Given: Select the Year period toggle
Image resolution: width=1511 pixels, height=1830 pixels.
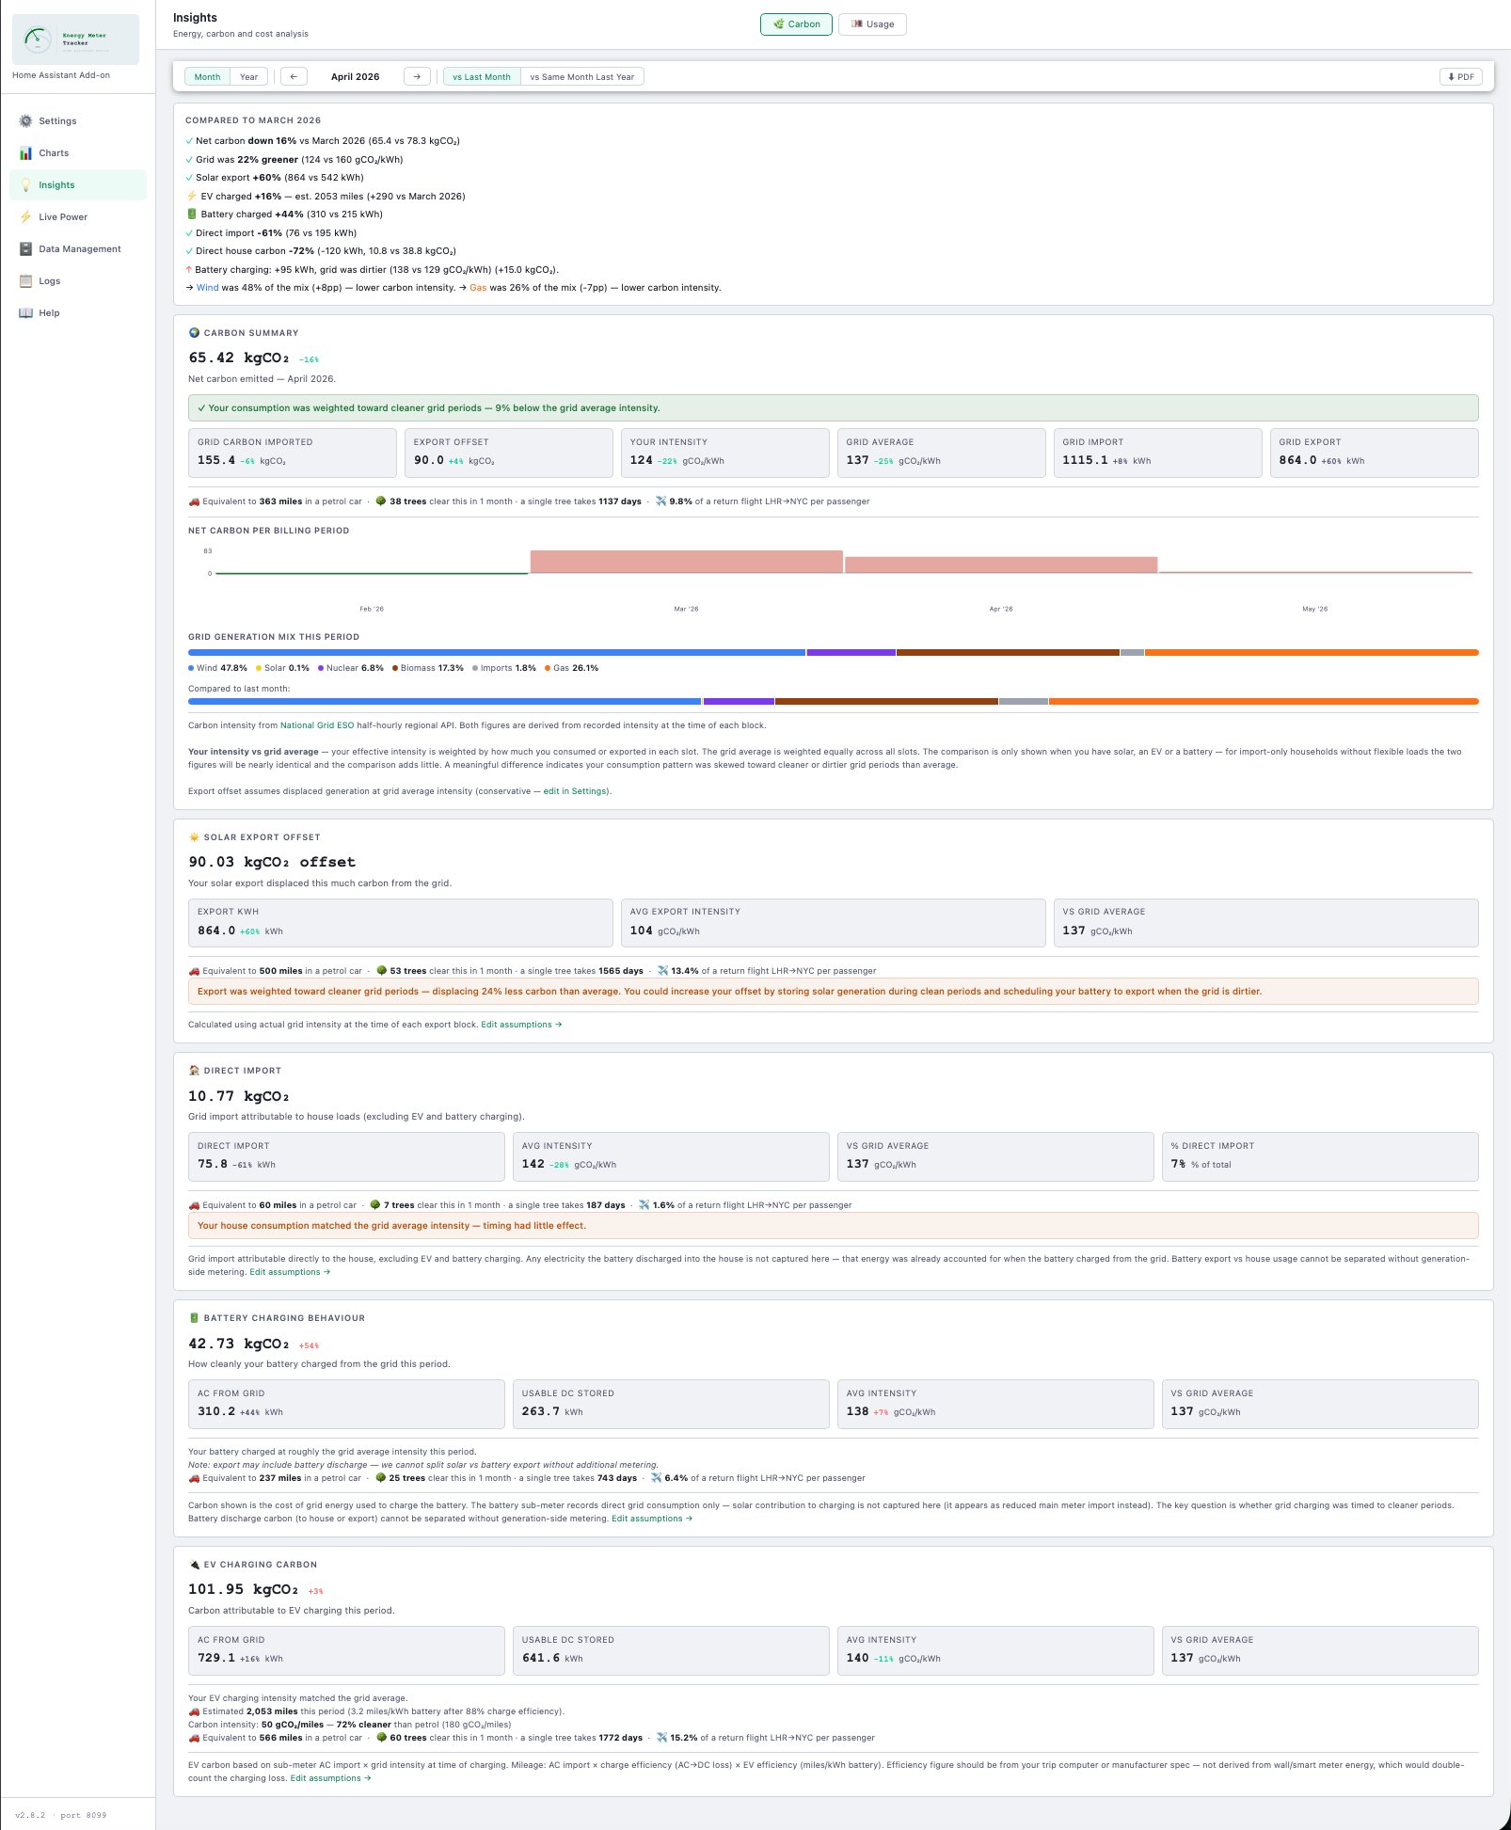Looking at the screenshot, I should 248,77.
